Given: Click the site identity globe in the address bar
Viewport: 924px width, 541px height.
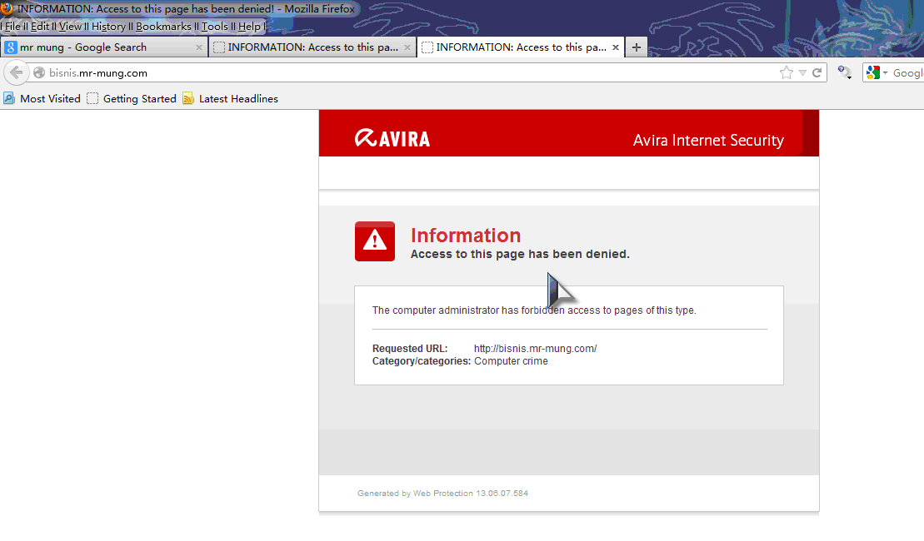Looking at the screenshot, I should [x=38, y=72].
